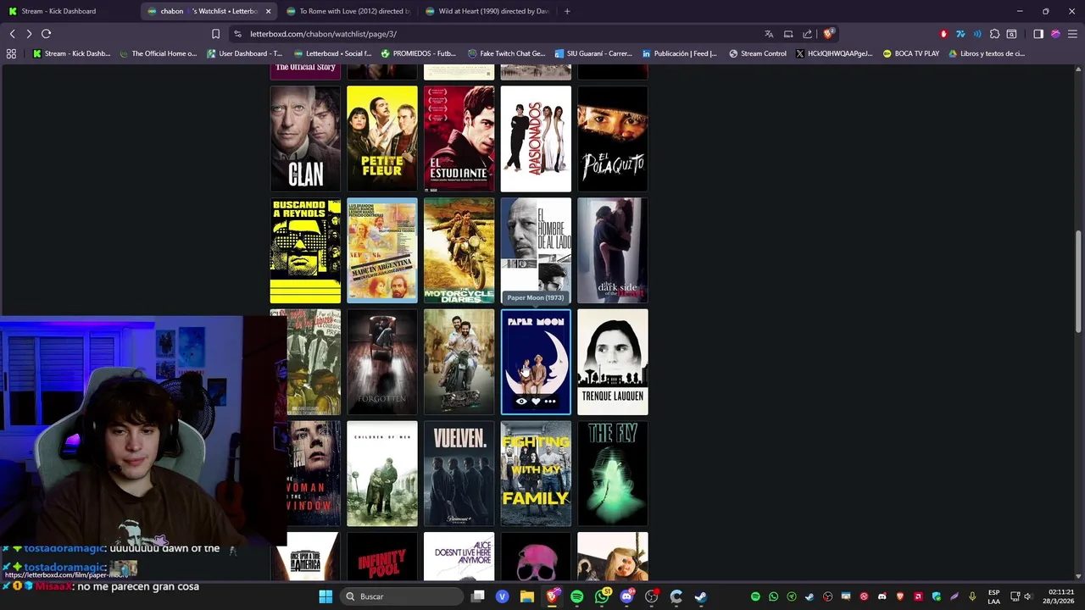The width and height of the screenshot is (1085, 610).
Task: Open Brave Shields lion icon
Action: click(828, 34)
